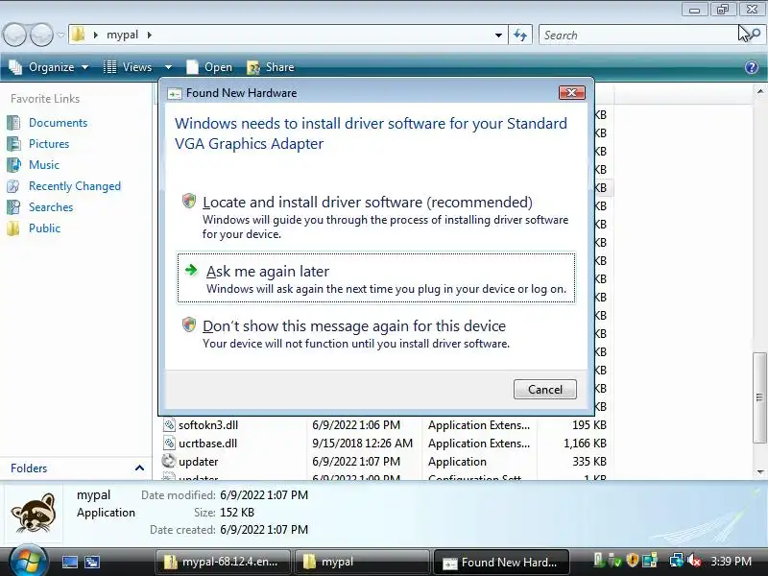Close the Found New Hardware dialog
768x576 pixels.
[571, 92]
